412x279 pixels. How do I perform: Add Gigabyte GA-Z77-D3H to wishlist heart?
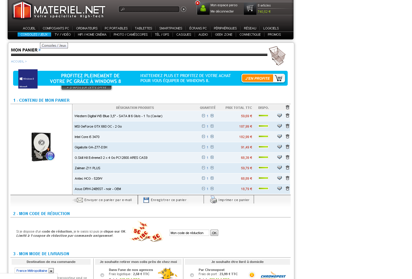click(x=279, y=147)
